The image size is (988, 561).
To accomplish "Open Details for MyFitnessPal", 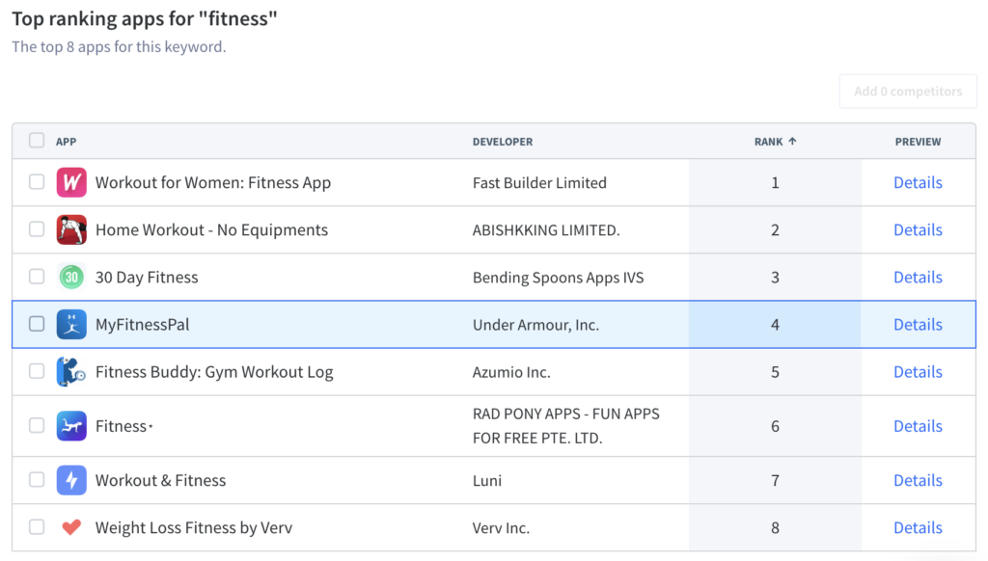I will point(919,324).
